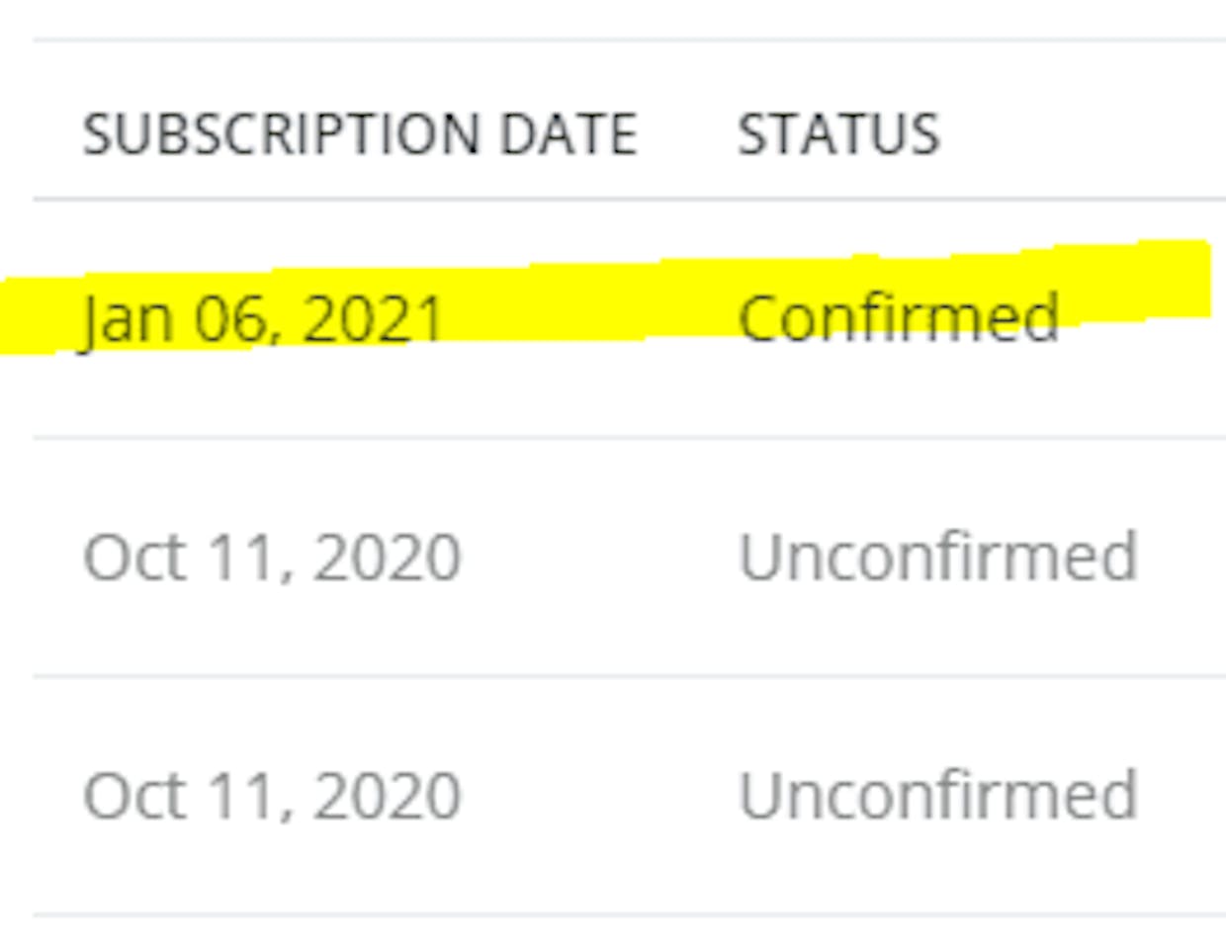Viewport: 1226px width, 950px height.
Task: Sort by the SUBSCRIPTION DATE column header
Action: (x=360, y=134)
